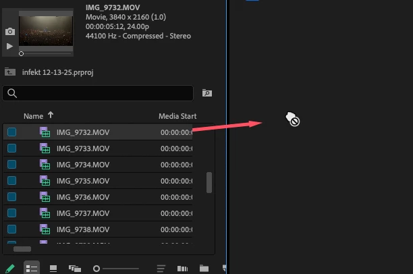Viewport: 413px width, 274px height.
Task: Click Media Start value of IMG_9737.MOV
Action: 177,213
